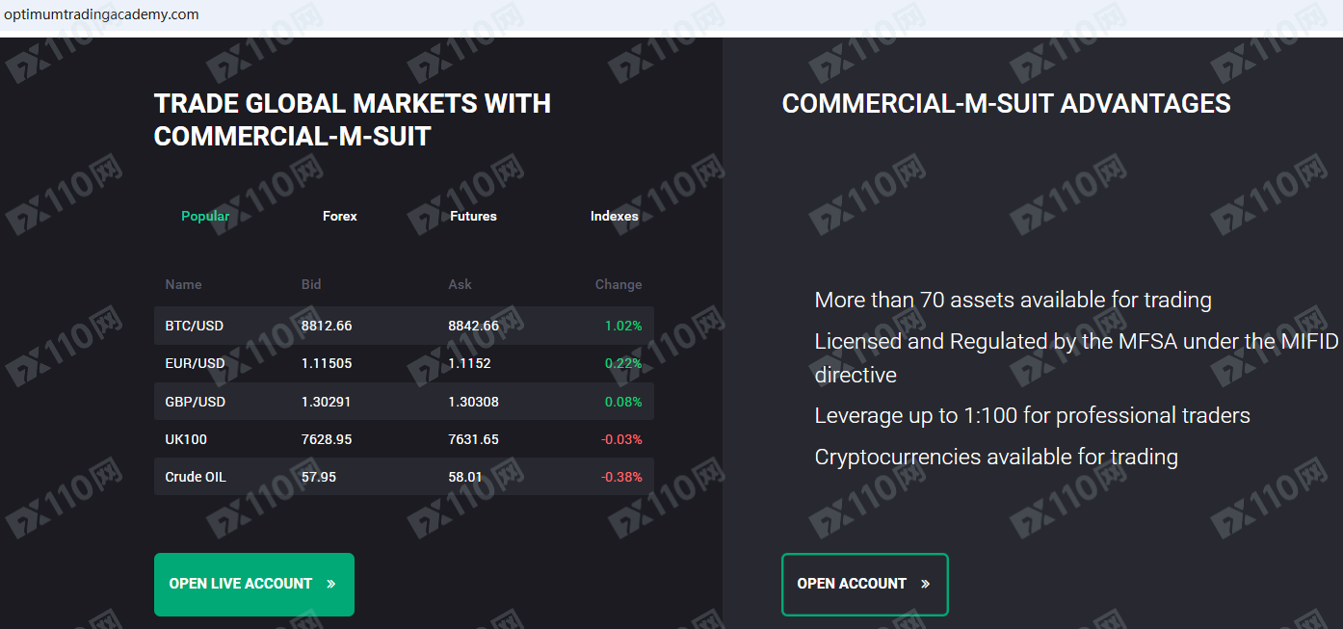Click the double-chevron icon in OPEN ACCOUNT
The image size is (1343, 629).
tap(926, 584)
